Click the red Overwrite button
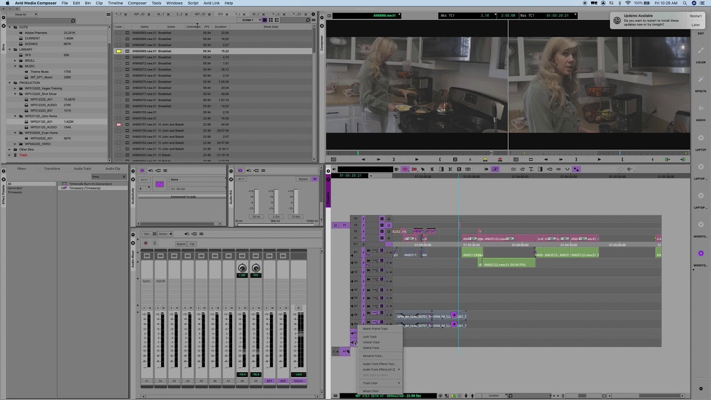The width and height of the screenshot is (711, 400). click(499, 159)
